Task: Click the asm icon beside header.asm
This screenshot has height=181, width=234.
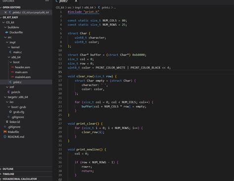Action: click(12, 67)
